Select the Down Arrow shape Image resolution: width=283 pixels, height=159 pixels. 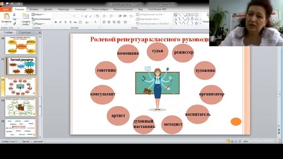pos(192,19)
